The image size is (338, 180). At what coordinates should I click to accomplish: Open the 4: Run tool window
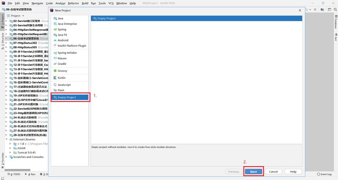pyautogui.click(x=30, y=174)
